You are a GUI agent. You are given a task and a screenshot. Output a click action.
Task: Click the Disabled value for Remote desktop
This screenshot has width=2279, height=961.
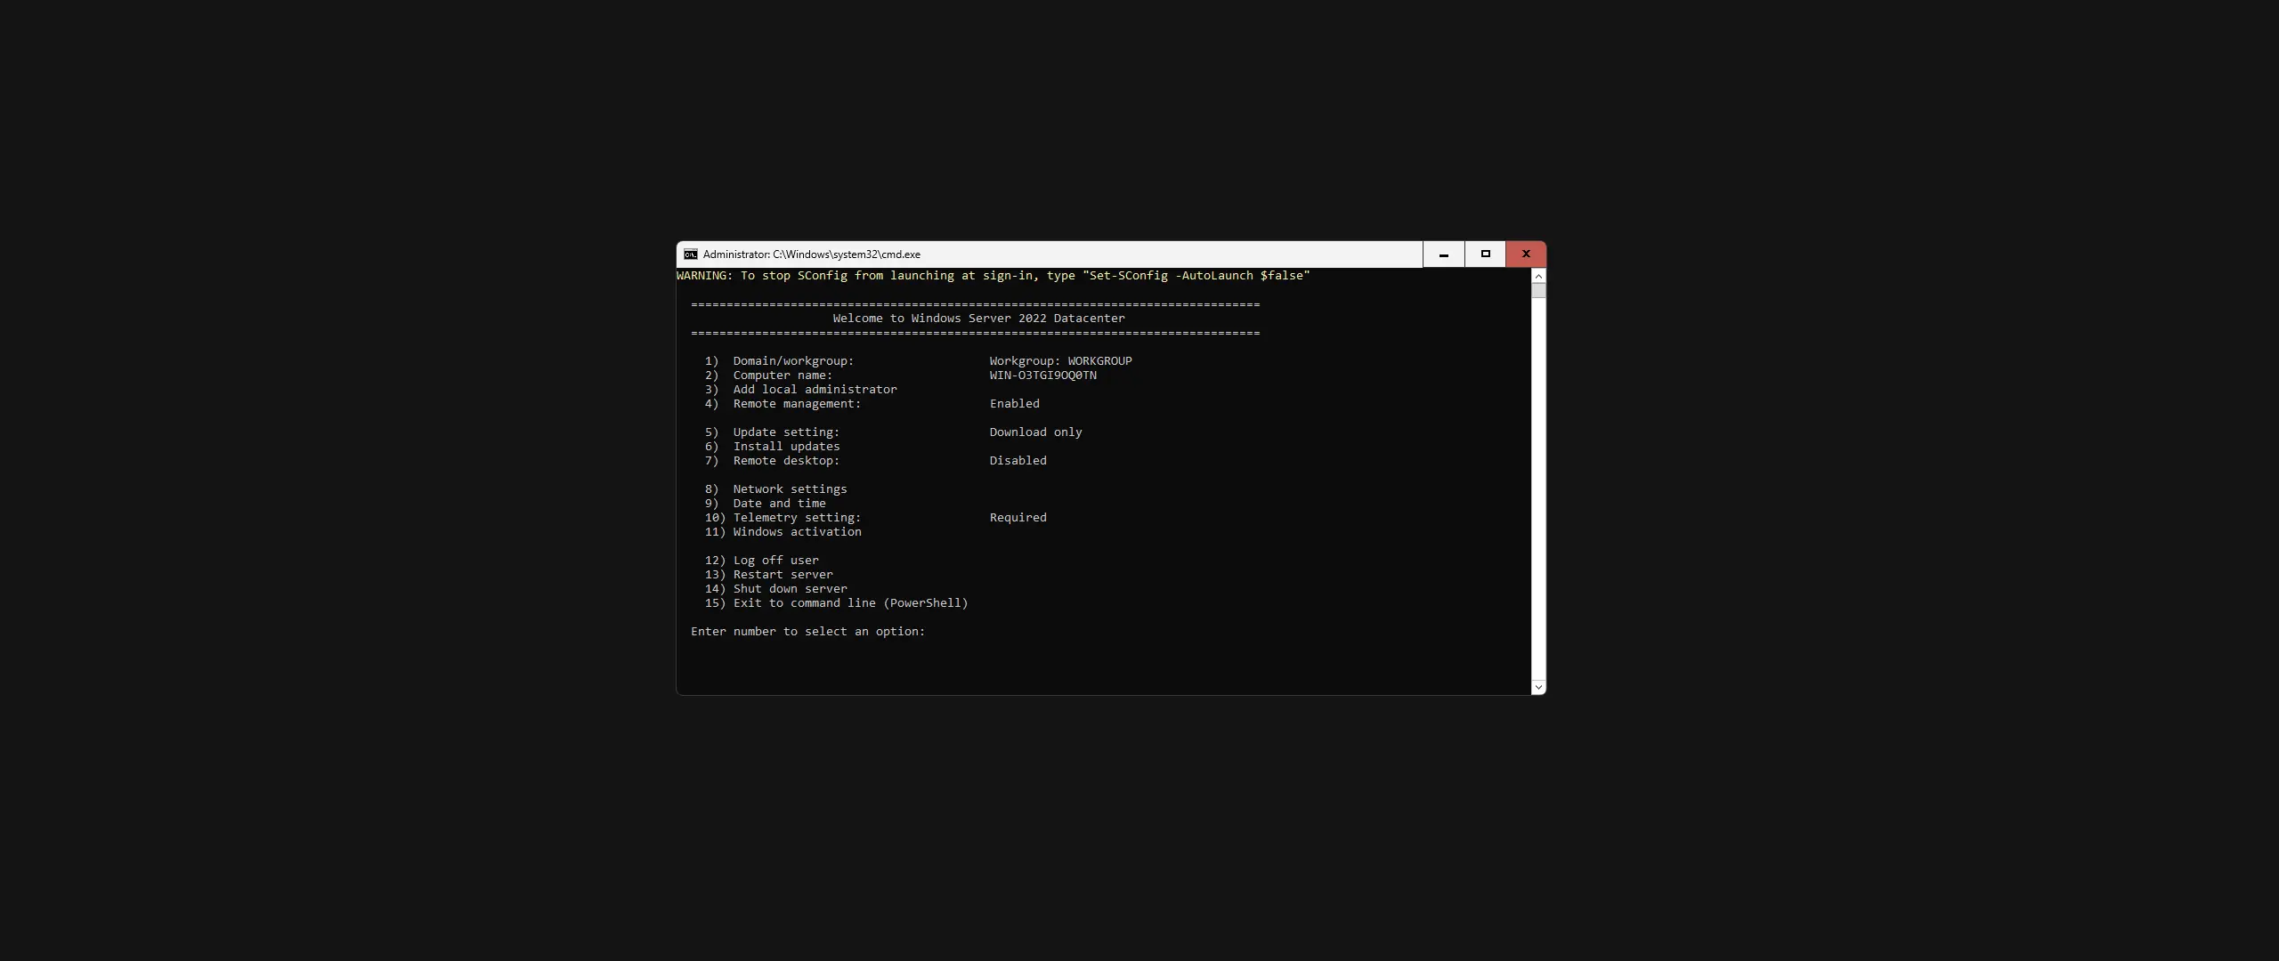(x=1017, y=460)
